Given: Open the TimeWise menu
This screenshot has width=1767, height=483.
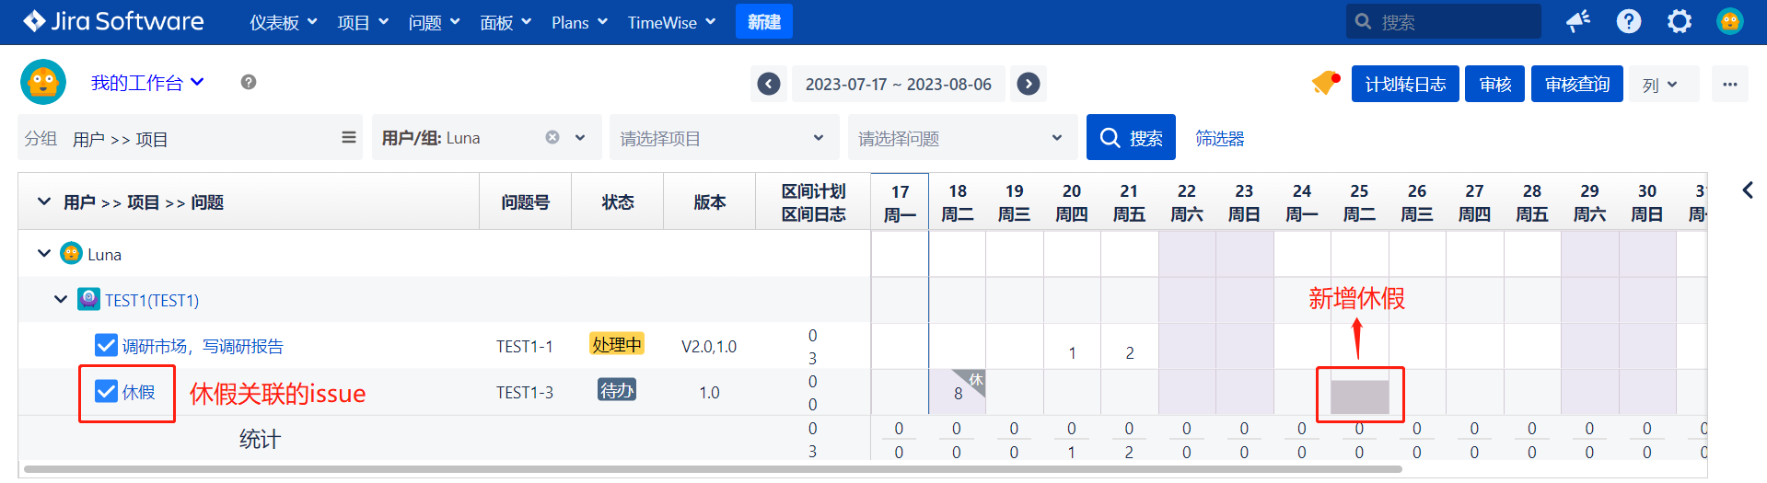Looking at the screenshot, I should tap(670, 22).
